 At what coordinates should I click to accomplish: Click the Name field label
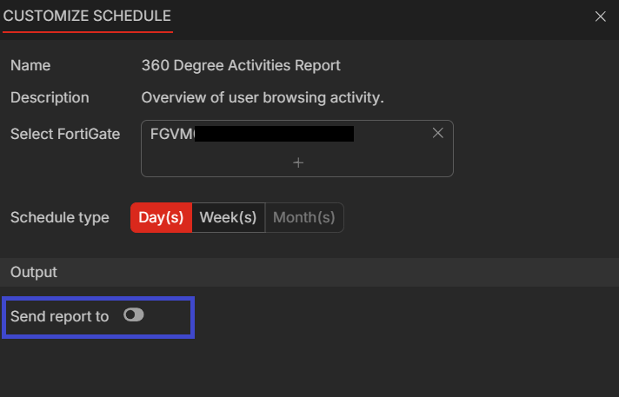(x=30, y=65)
